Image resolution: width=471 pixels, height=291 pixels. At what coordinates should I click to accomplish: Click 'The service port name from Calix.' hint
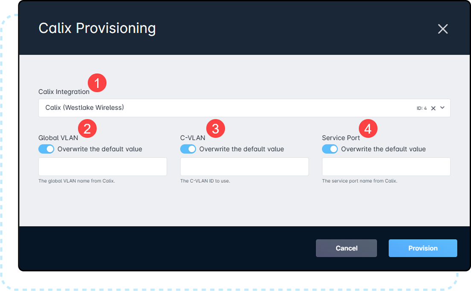pos(360,181)
